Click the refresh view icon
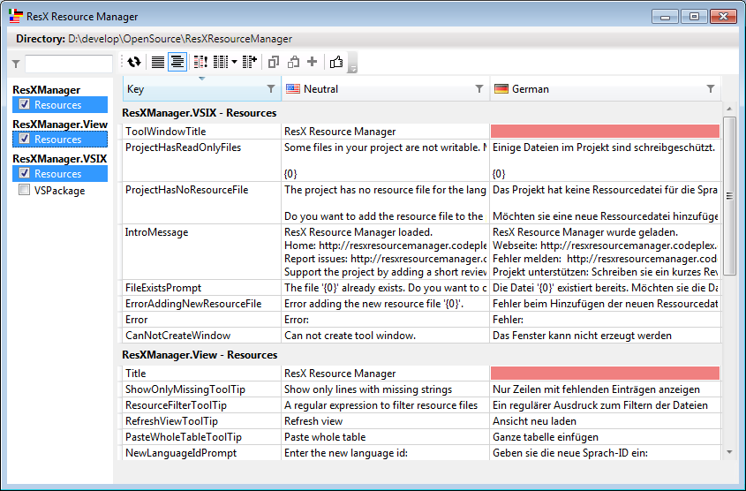The height and width of the screenshot is (491, 746). click(134, 62)
